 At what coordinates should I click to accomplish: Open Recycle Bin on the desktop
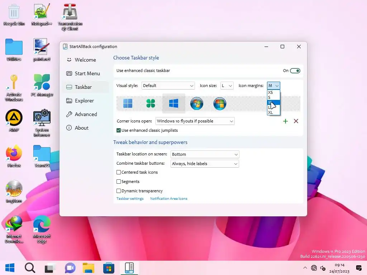[14, 14]
